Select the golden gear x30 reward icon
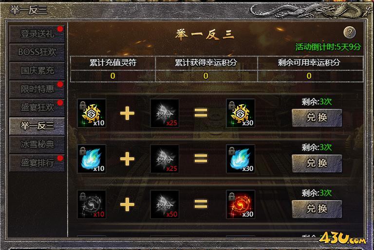 tap(241, 113)
